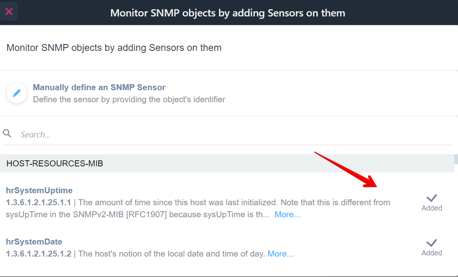Viewport: 458px width, 277px height.
Task: Close the SNMP sensors dialog
Action: click(9, 12)
